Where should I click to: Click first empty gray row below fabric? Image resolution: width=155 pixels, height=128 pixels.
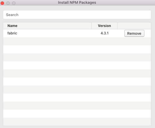tap(77, 41)
